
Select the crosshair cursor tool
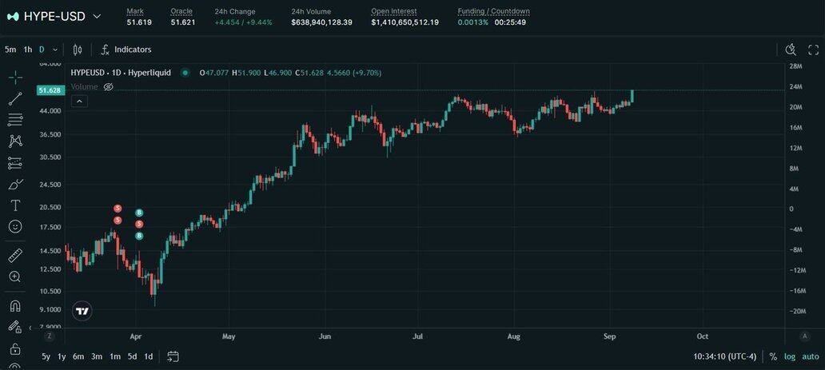15,78
